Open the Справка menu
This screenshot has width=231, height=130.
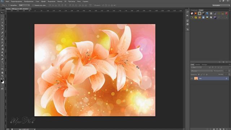coord(85,1)
